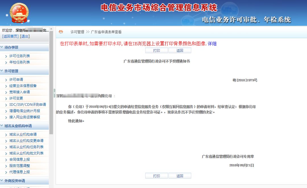The width and height of the screenshot is (307, 188).
Task: Click document number 粤[2018]1979号
Action: click(245, 80)
